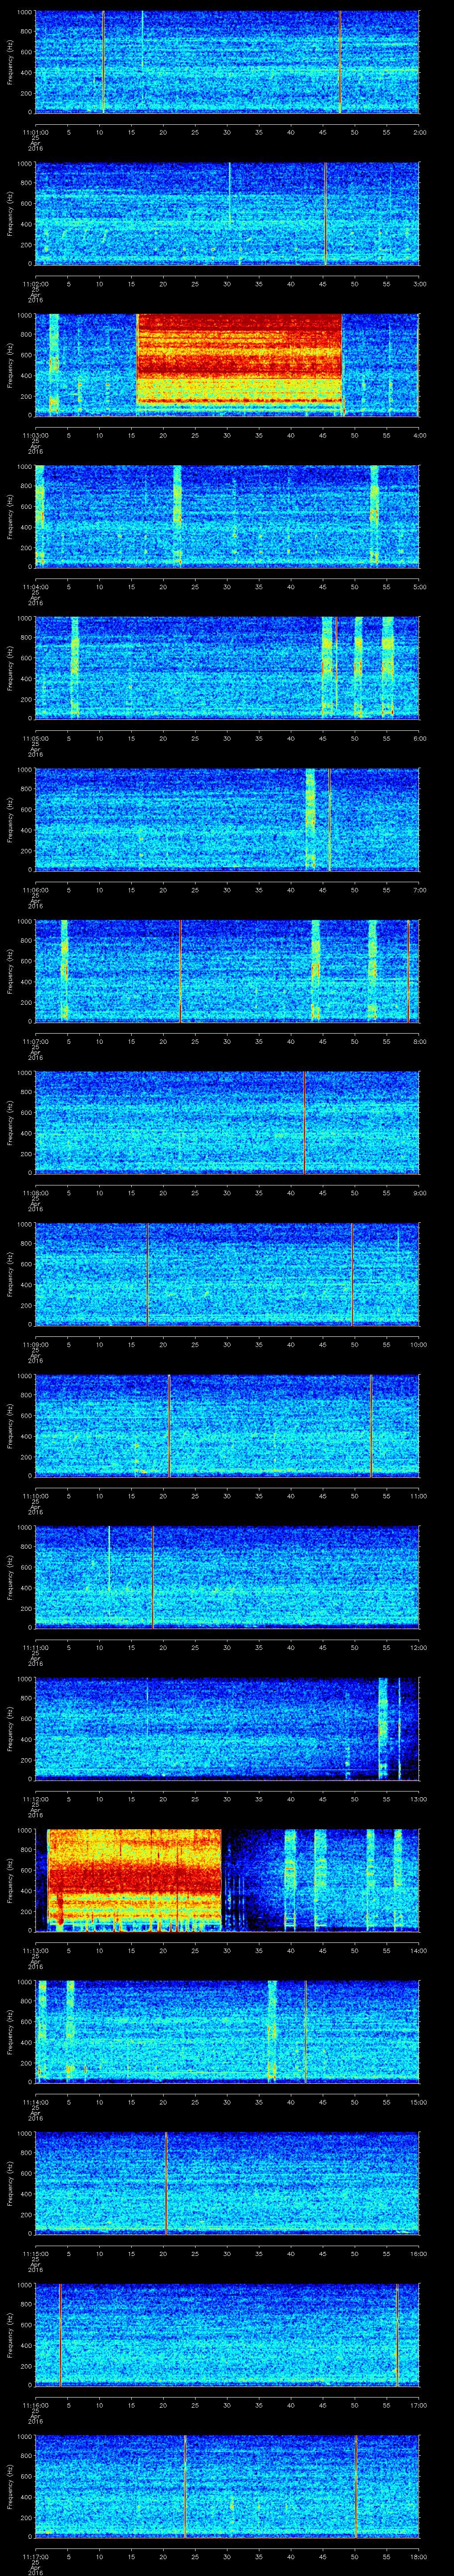
Task: Click the '11:01:00' start time label
Action: click(x=35, y=131)
